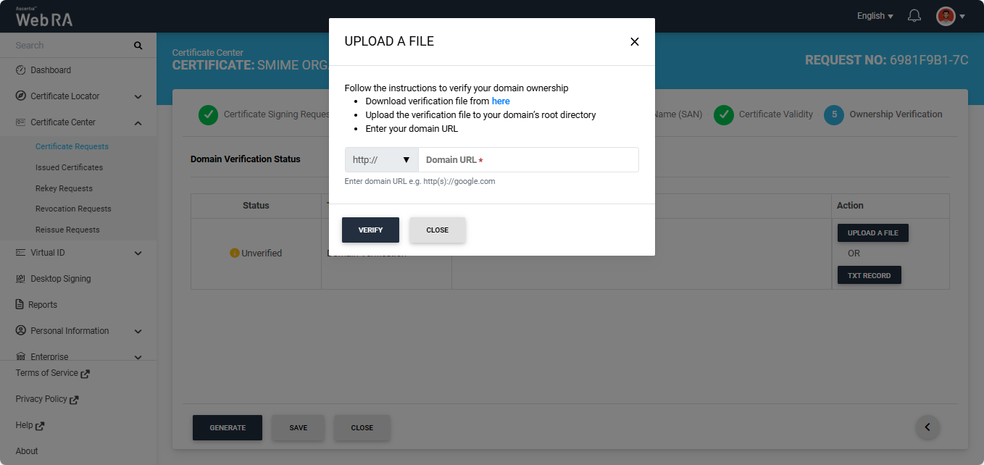This screenshot has height=465, width=984.
Task: Open Reports in the sidebar
Action: [43, 305]
